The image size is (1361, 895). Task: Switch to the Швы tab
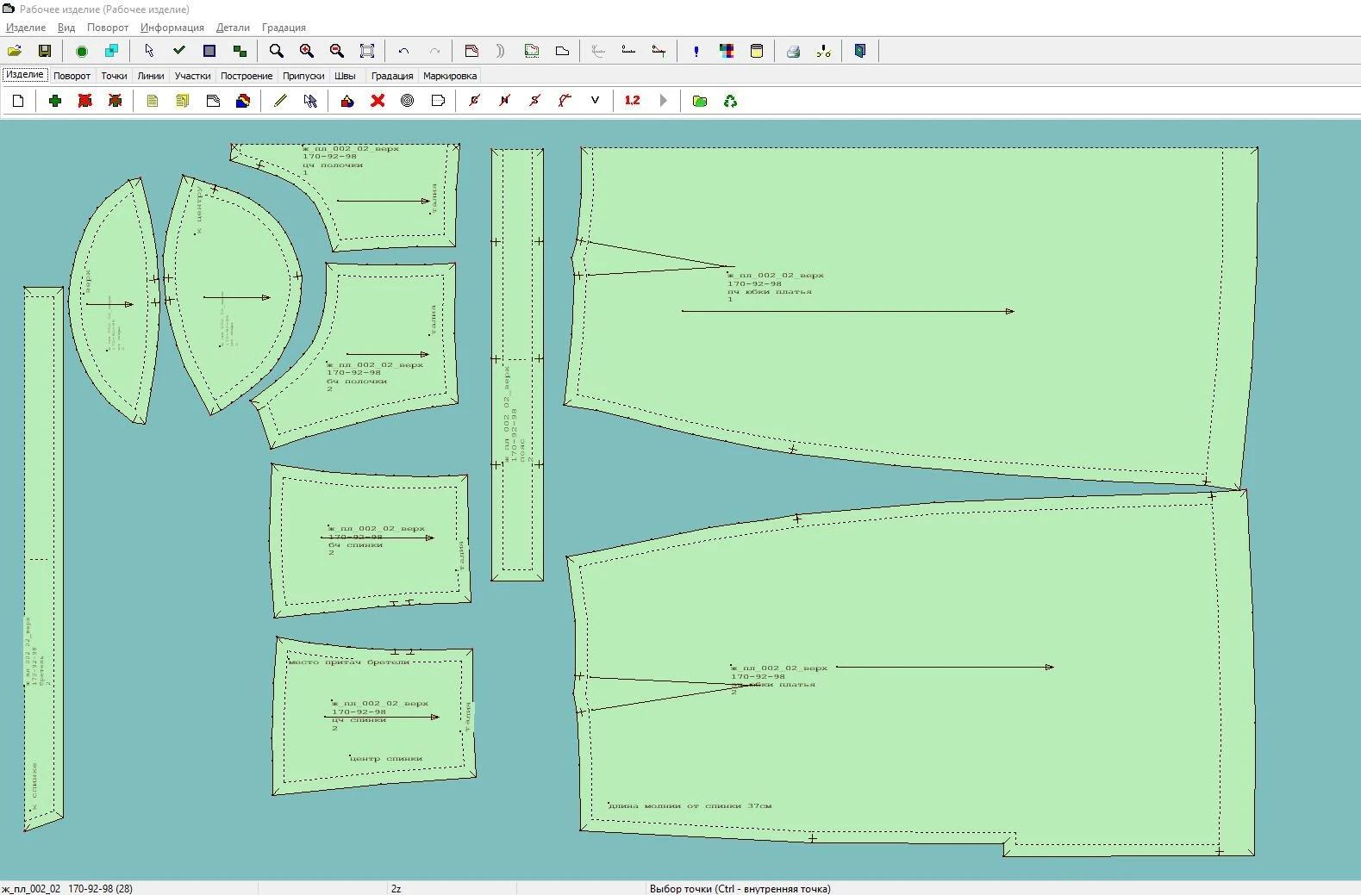click(x=345, y=76)
